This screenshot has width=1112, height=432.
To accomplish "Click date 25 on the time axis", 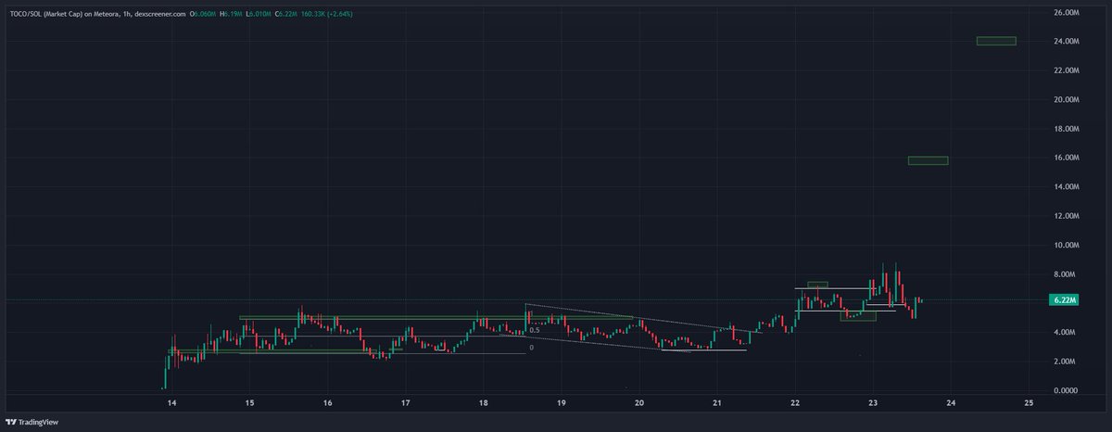I will [1029, 404].
